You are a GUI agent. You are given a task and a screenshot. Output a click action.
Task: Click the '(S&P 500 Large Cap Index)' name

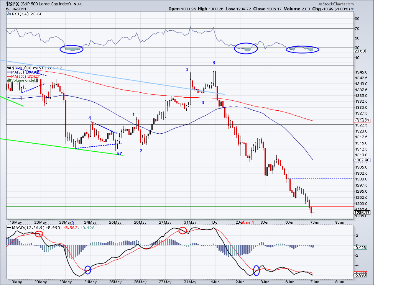click(46, 4)
